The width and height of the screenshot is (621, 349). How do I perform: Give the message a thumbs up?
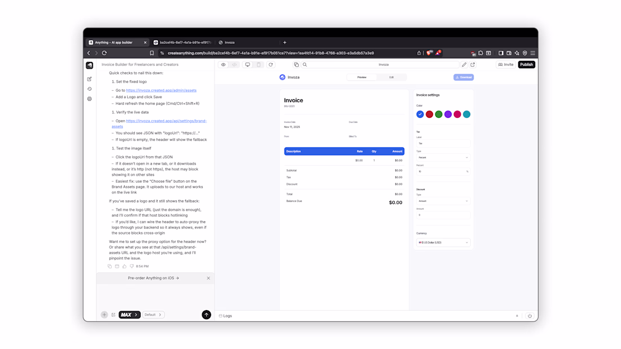click(124, 266)
